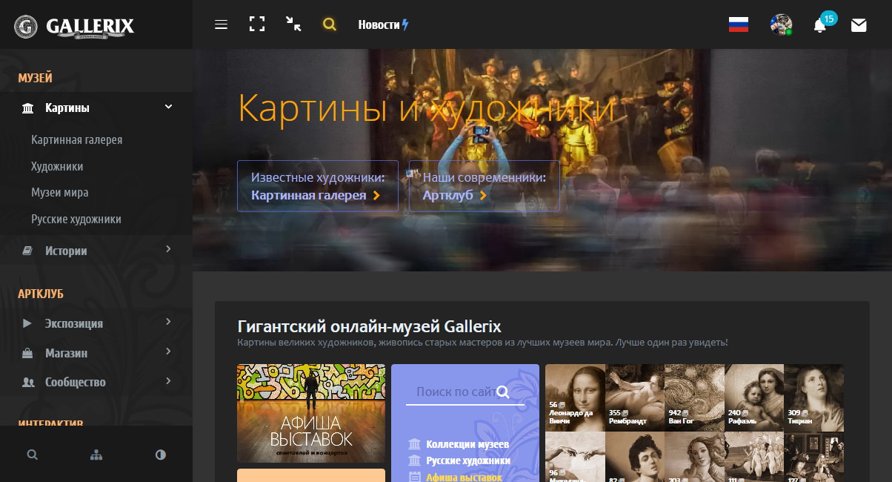The width and height of the screenshot is (892, 482).
Task: Open the mail envelope icon
Action: [x=859, y=25]
